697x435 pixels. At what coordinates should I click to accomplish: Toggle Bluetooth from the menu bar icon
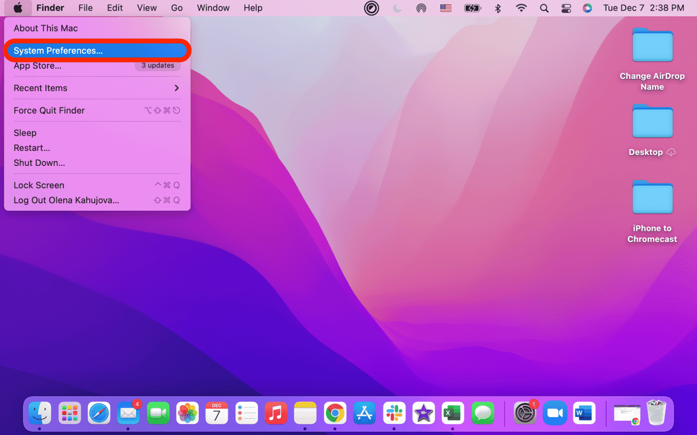498,8
